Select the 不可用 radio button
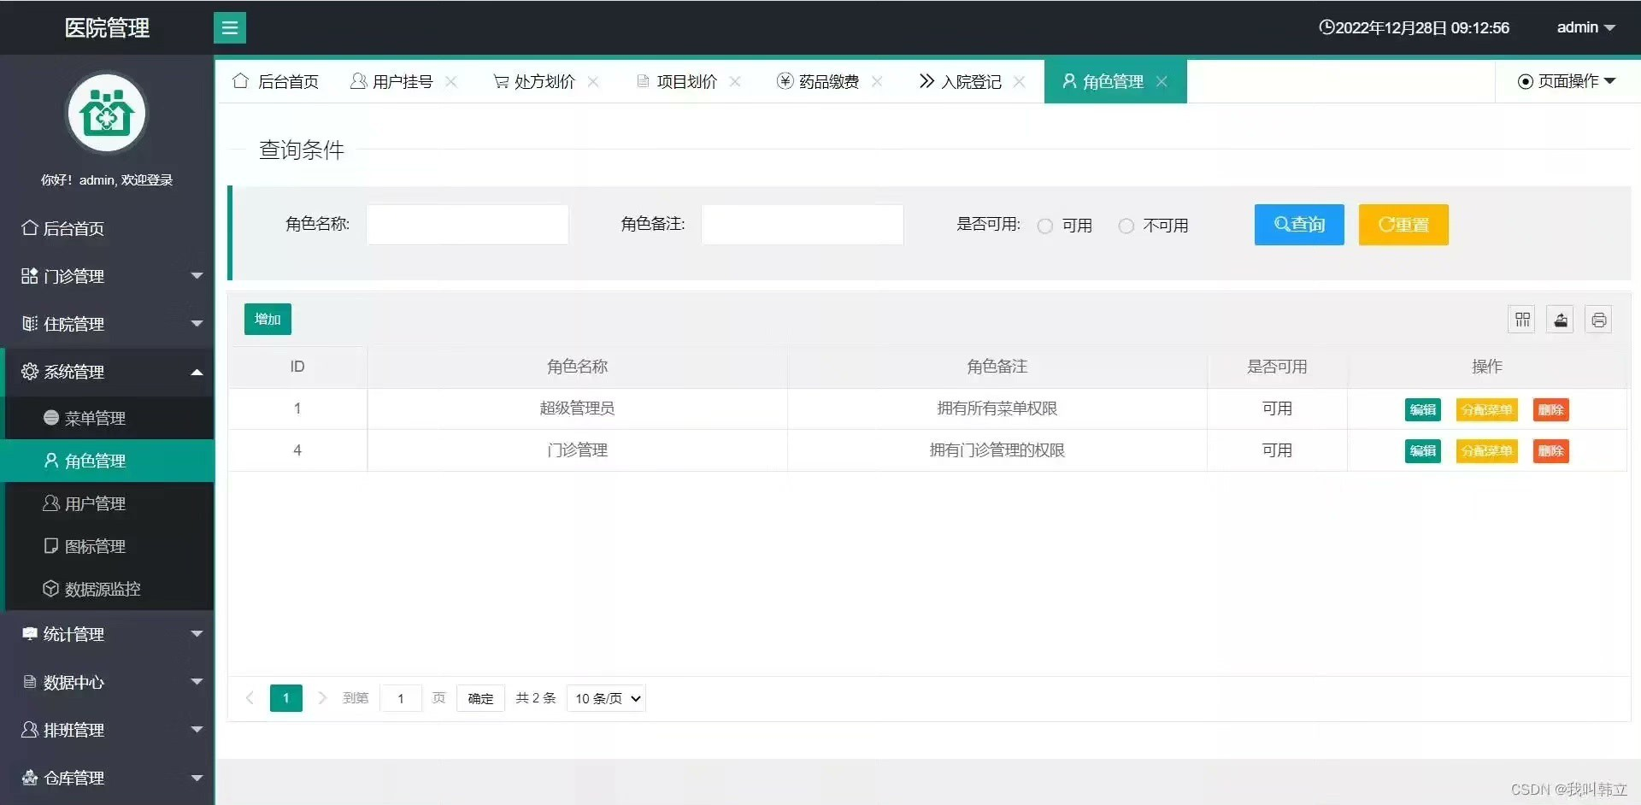 click(x=1126, y=226)
